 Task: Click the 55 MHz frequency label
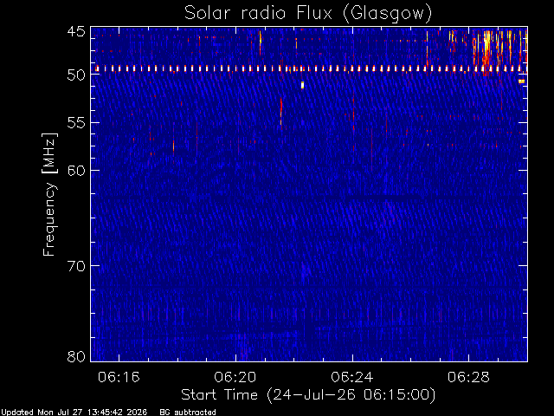(76, 123)
